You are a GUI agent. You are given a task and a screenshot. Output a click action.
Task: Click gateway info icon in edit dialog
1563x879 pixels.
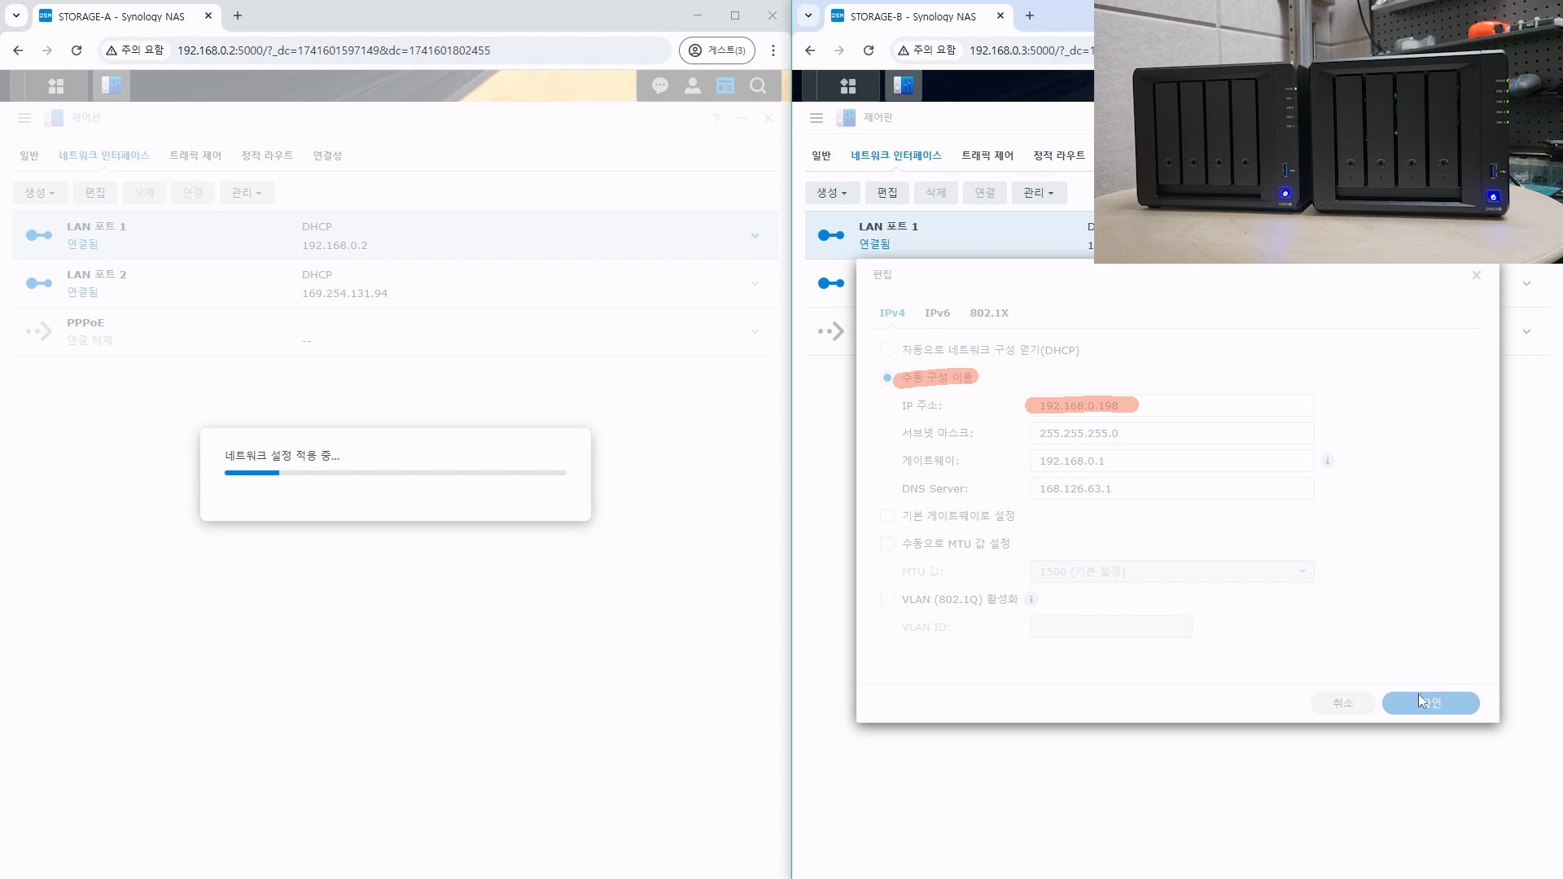tap(1328, 461)
